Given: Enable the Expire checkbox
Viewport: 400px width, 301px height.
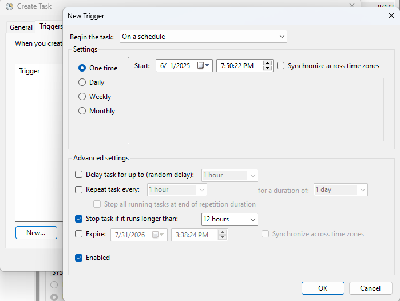Looking at the screenshot, I should (78, 234).
